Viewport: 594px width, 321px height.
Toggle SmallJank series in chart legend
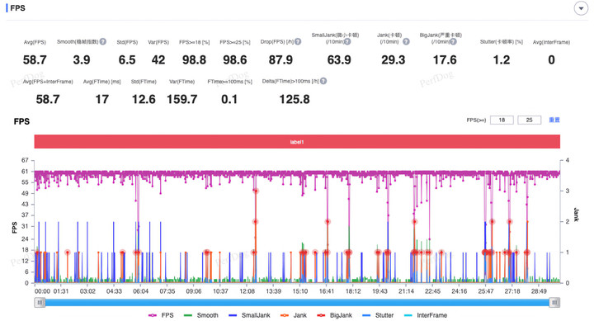(250, 315)
